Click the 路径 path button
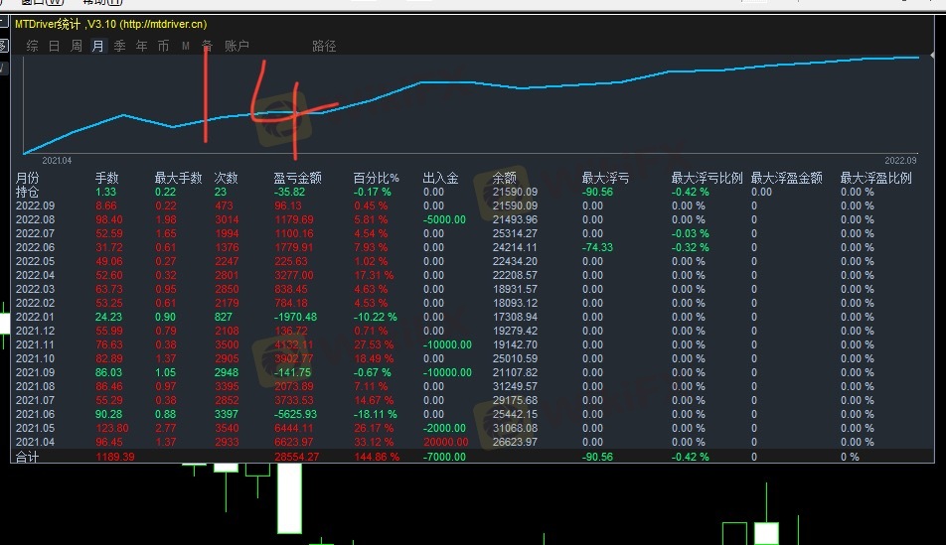Image resolution: width=946 pixels, height=545 pixels. tap(324, 46)
